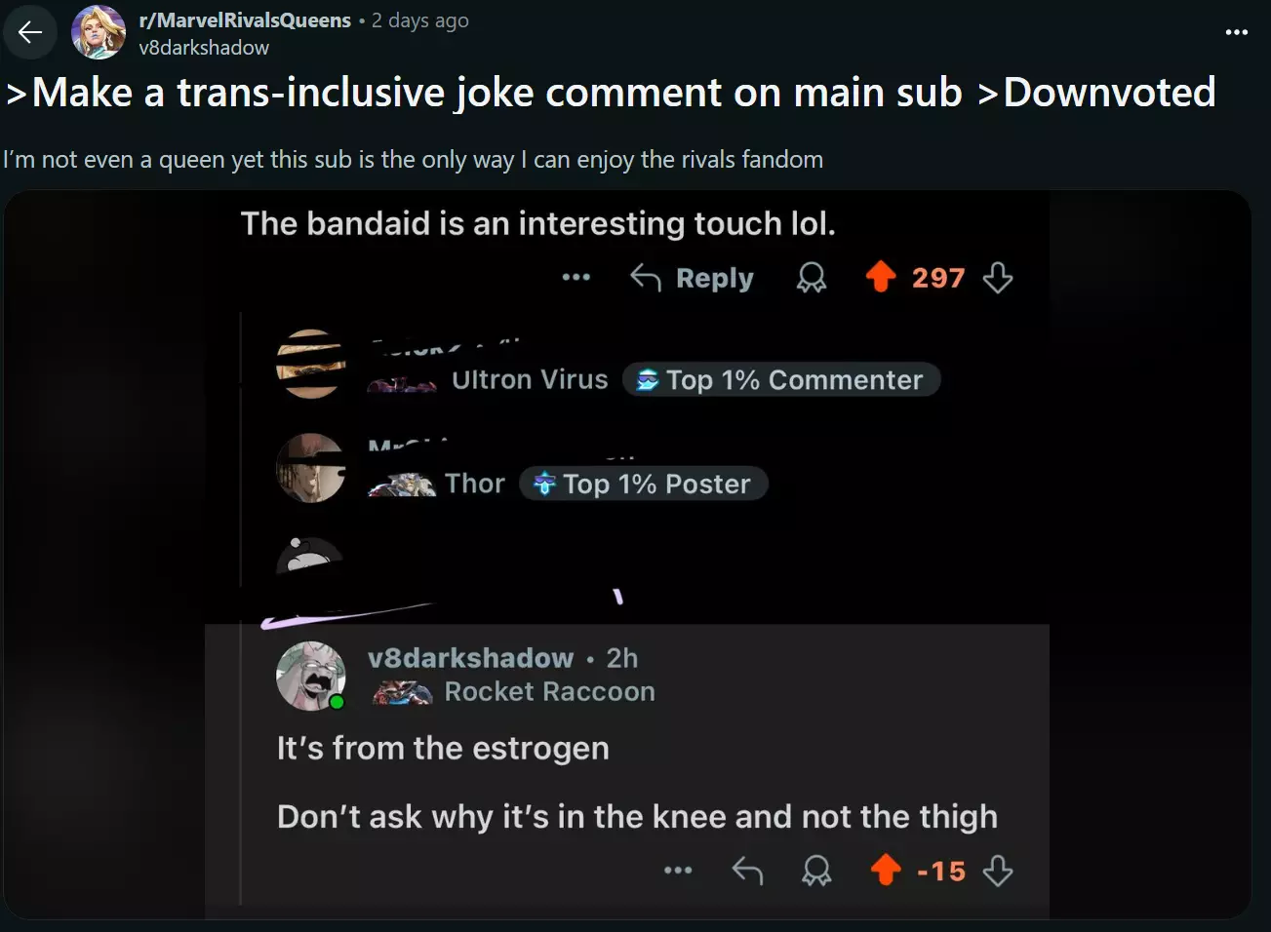Click the award icon beside 297 score
The image size is (1271, 932).
812,278
